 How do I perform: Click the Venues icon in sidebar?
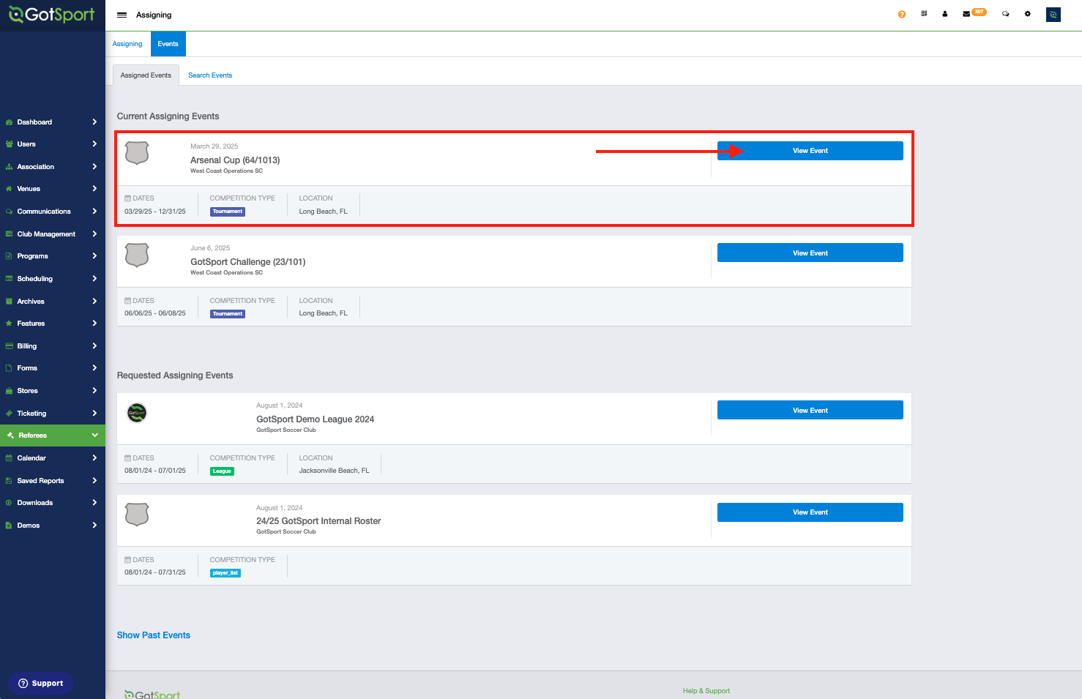(9, 189)
